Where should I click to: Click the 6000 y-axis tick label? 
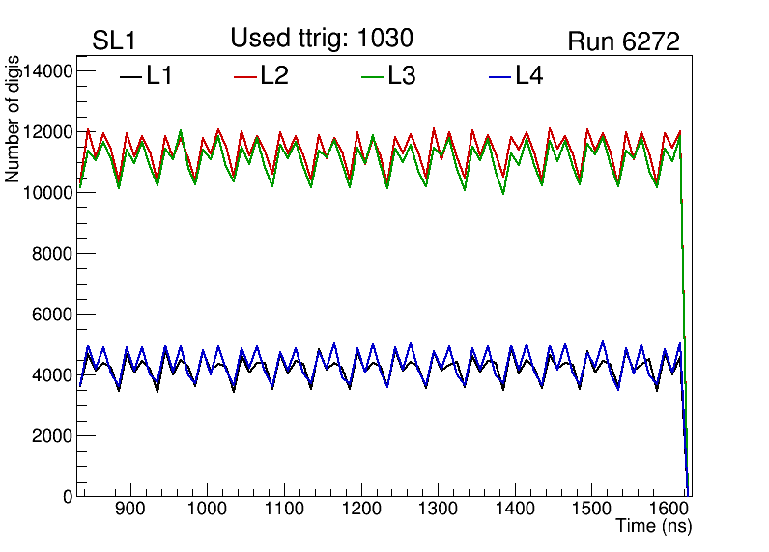52,315
